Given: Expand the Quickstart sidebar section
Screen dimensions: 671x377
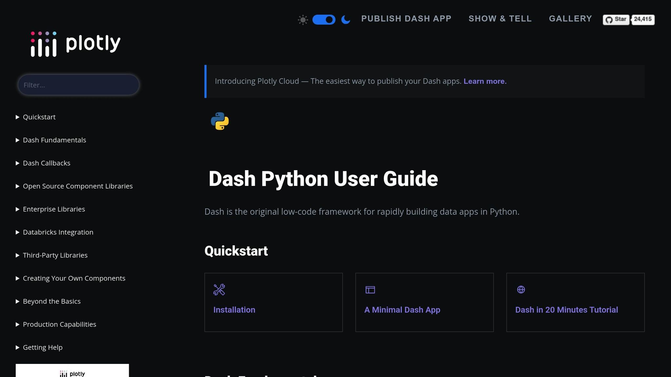Looking at the screenshot, I should click(x=39, y=117).
